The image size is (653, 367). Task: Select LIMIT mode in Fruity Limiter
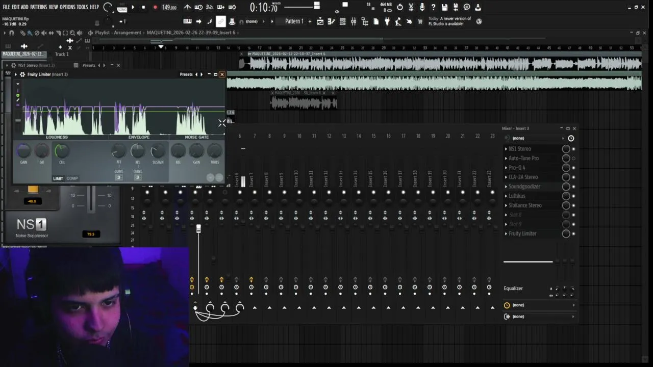(x=58, y=178)
